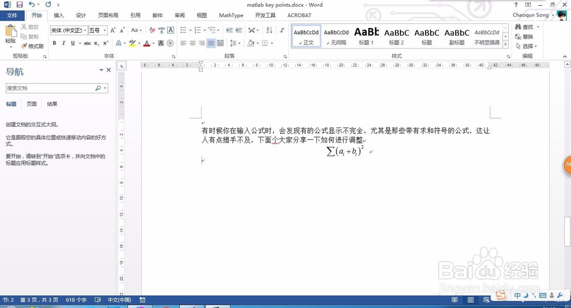
Task: Click Replace (替换) in editing group
Action: tap(524, 37)
